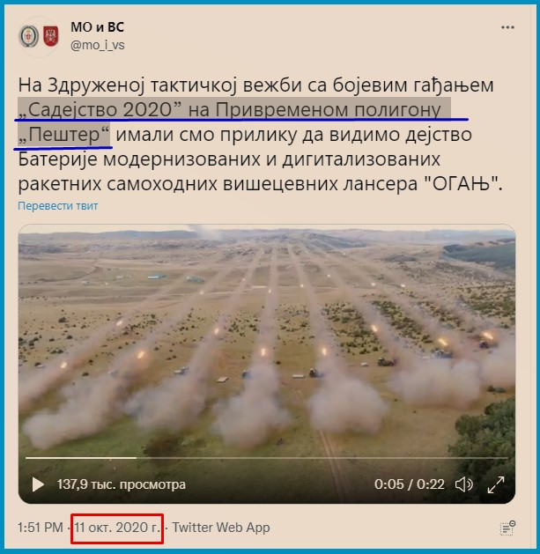This screenshot has height=554, width=540.
Task: Click the red coat of arms emblem
Action: pyautogui.click(x=51, y=36)
